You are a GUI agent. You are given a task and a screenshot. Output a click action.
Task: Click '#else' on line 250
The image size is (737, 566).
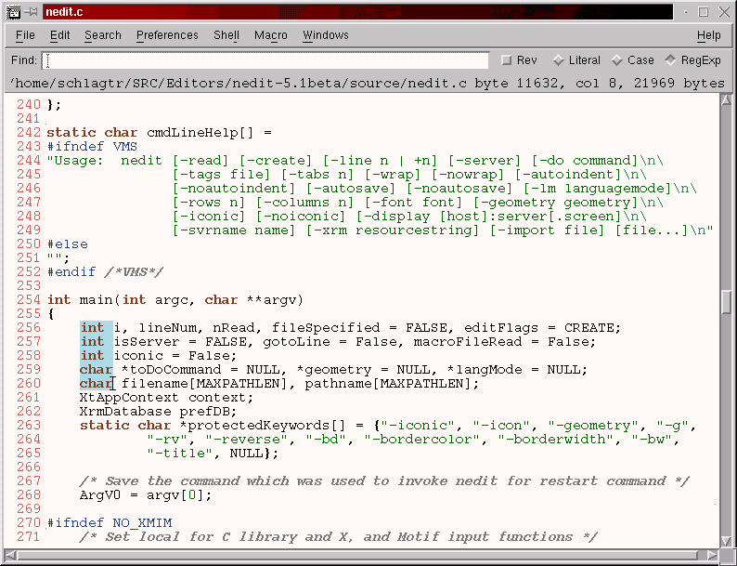click(67, 244)
